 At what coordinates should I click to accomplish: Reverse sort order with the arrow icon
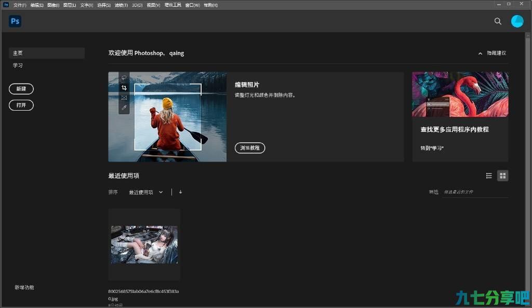tap(180, 192)
